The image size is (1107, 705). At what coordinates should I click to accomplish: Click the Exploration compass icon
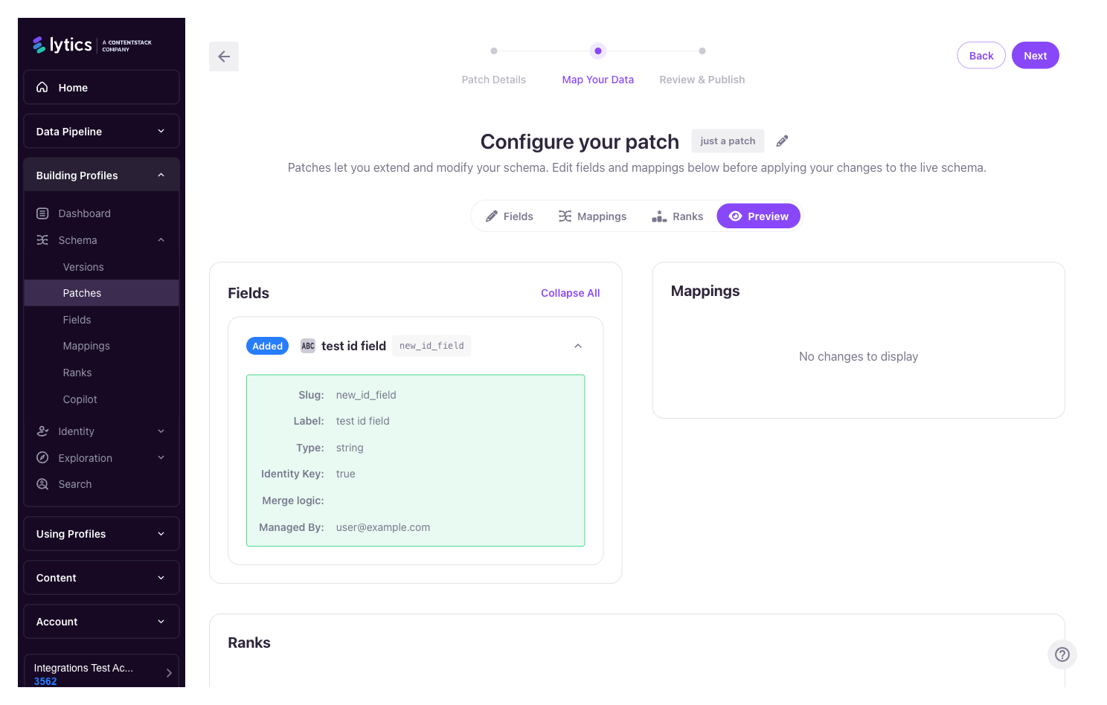(x=42, y=457)
